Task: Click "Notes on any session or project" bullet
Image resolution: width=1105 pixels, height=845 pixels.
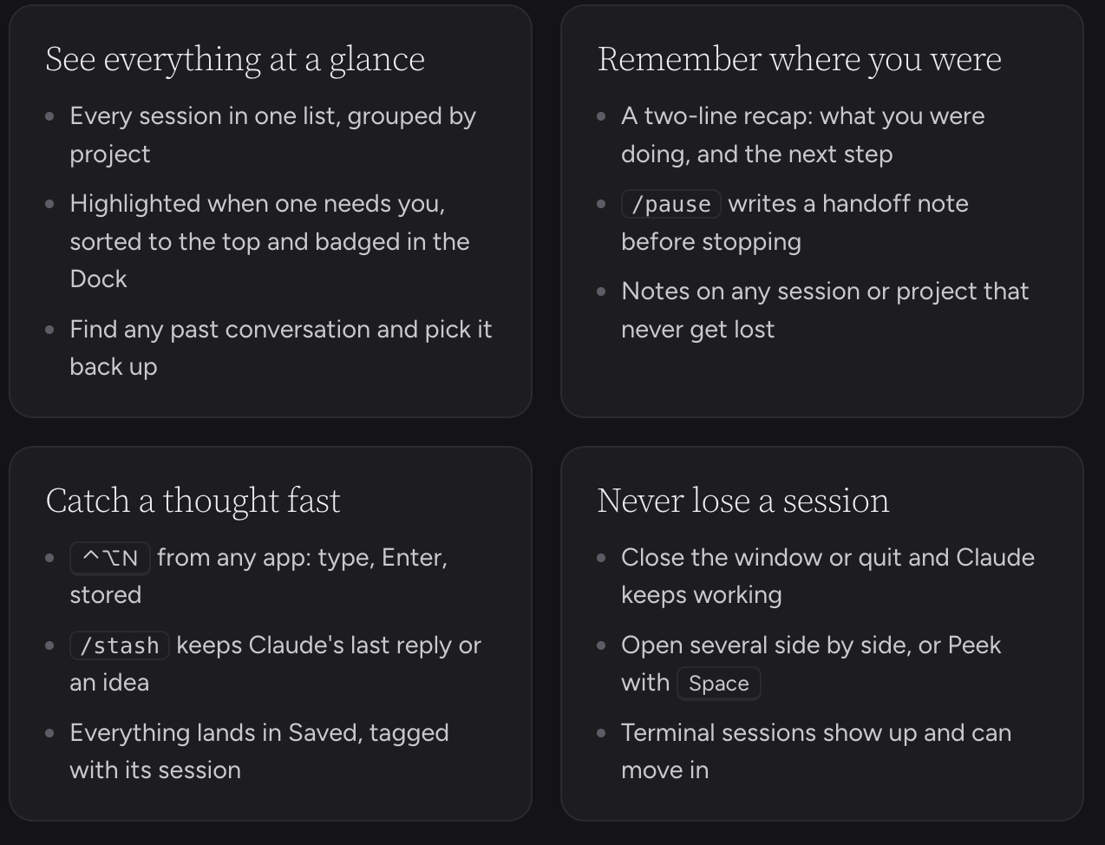Action: (x=825, y=310)
